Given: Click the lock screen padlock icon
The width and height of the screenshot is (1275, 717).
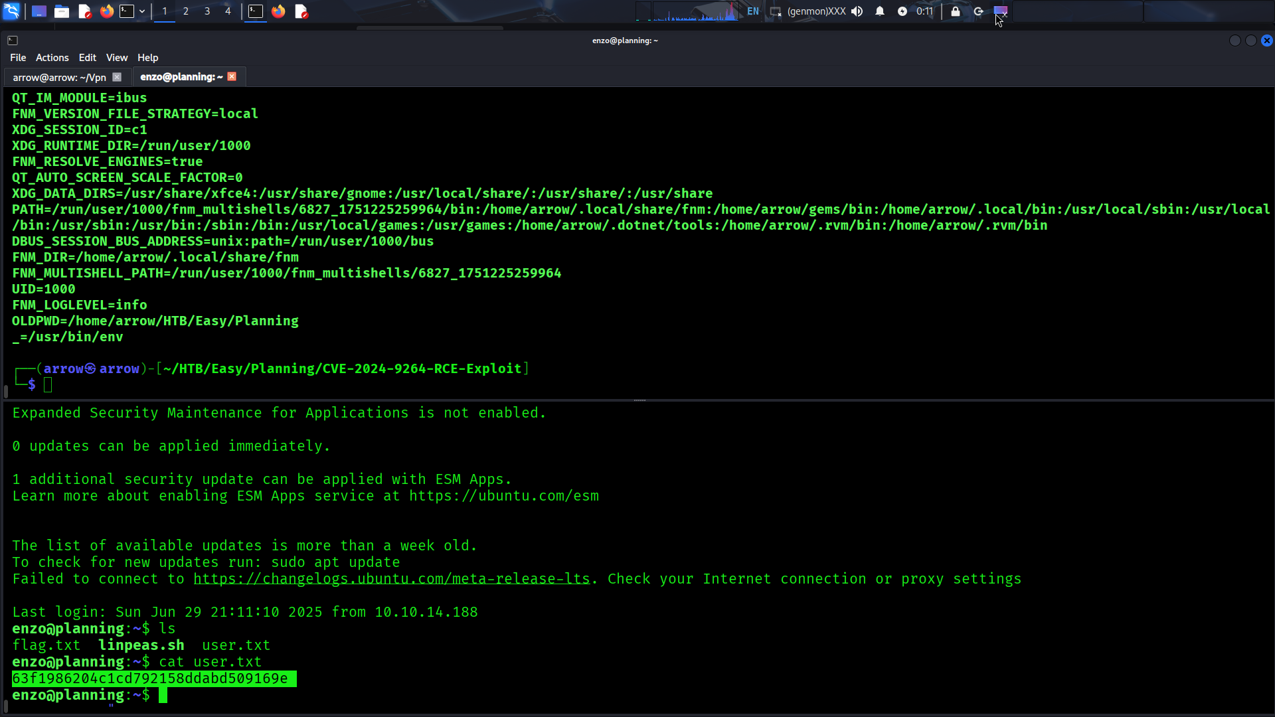Looking at the screenshot, I should tap(956, 11).
